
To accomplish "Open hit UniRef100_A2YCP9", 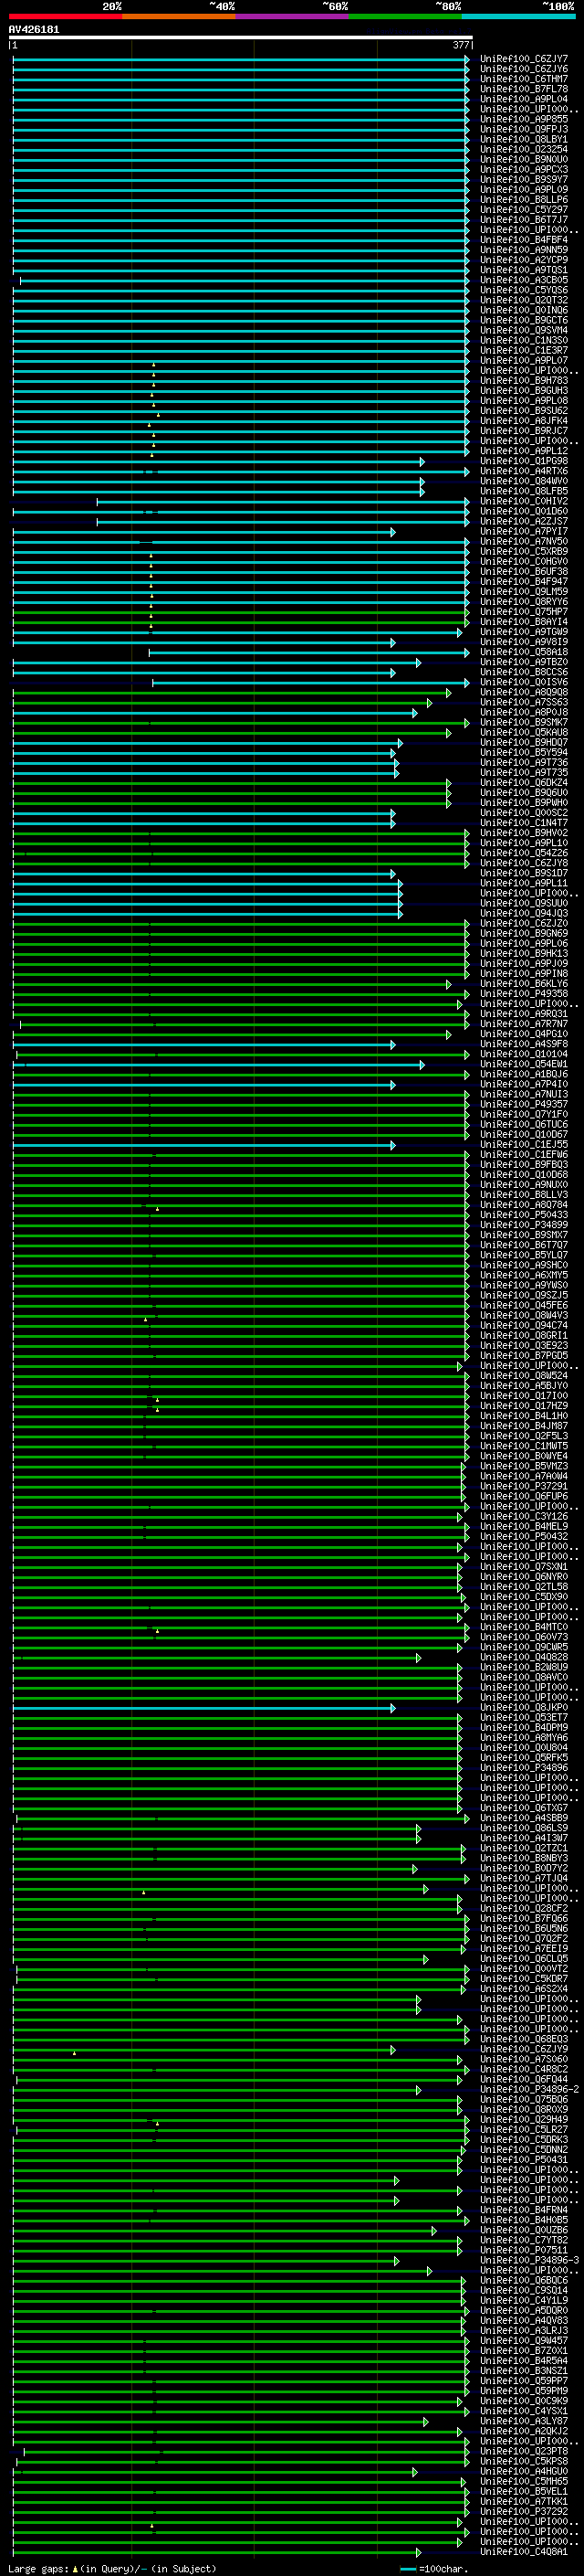I will click(x=523, y=260).
